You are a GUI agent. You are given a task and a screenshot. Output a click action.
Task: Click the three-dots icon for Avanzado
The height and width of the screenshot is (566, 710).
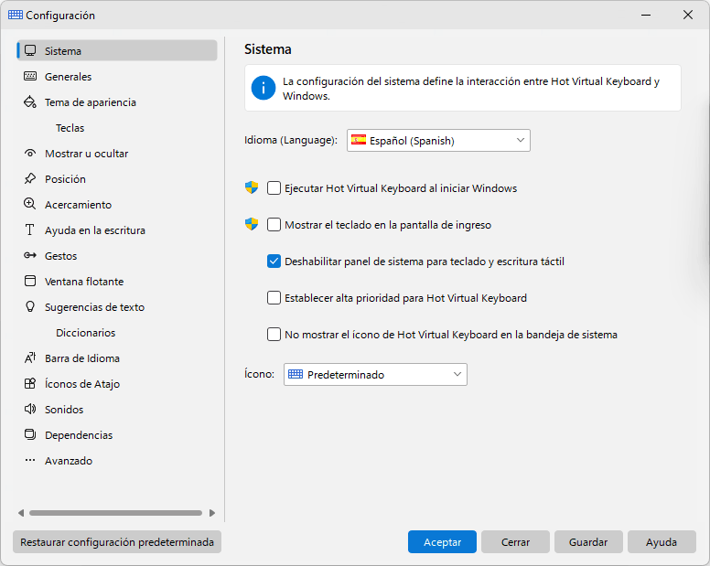click(x=30, y=460)
